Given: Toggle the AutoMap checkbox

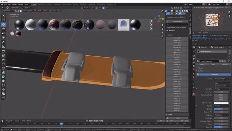Looking at the screenshot, I should click(x=167, y=31).
